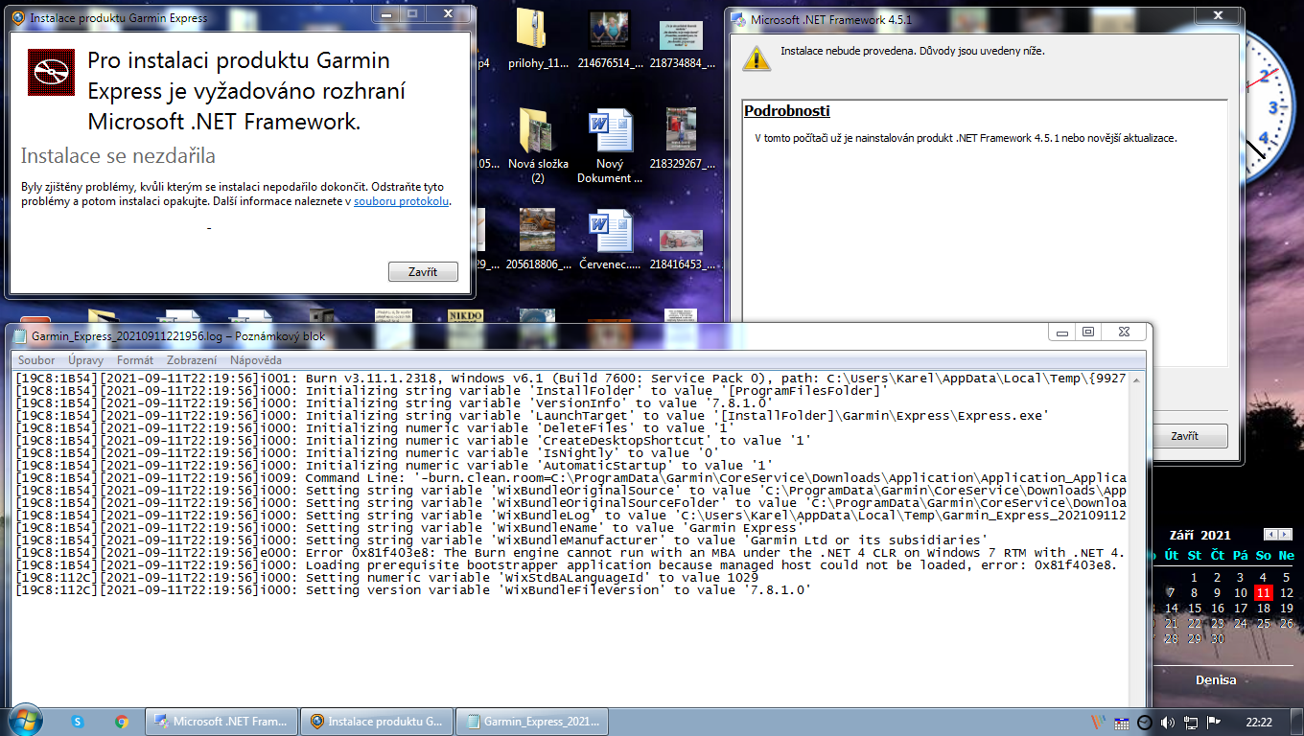Click the log line initializing 'VersionInfo'

pos(395,403)
